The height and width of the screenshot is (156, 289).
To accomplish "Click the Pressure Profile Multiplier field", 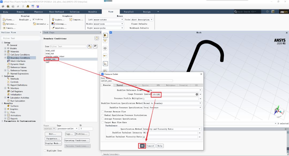I will coord(171,99).
